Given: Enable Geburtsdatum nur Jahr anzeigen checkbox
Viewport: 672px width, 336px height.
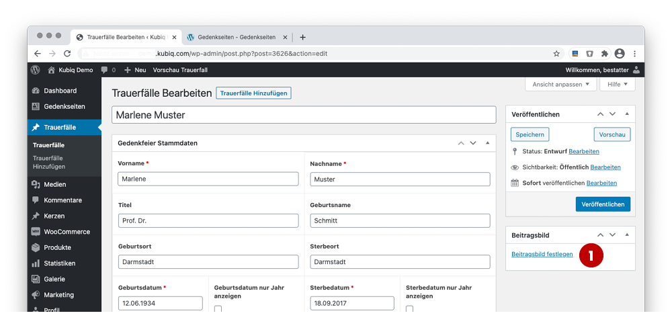Looking at the screenshot, I should (218, 309).
